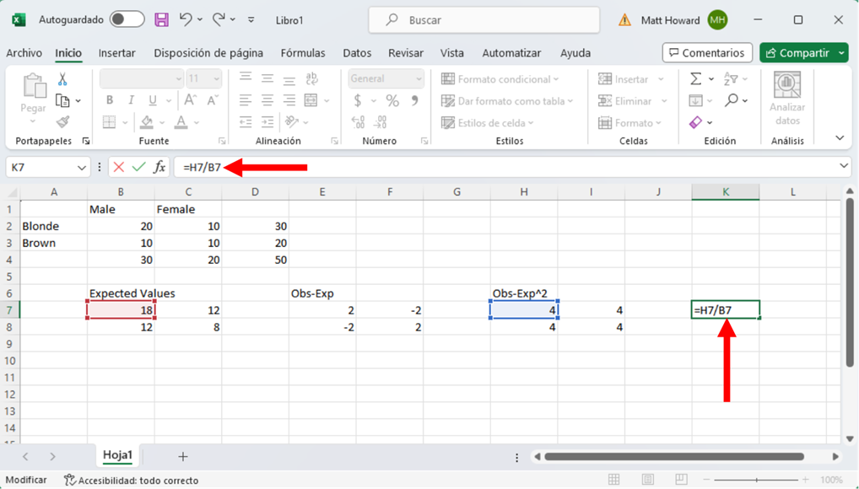Click the Save icon in title bar
This screenshot has width=859, height=489.
pos(161,19)
